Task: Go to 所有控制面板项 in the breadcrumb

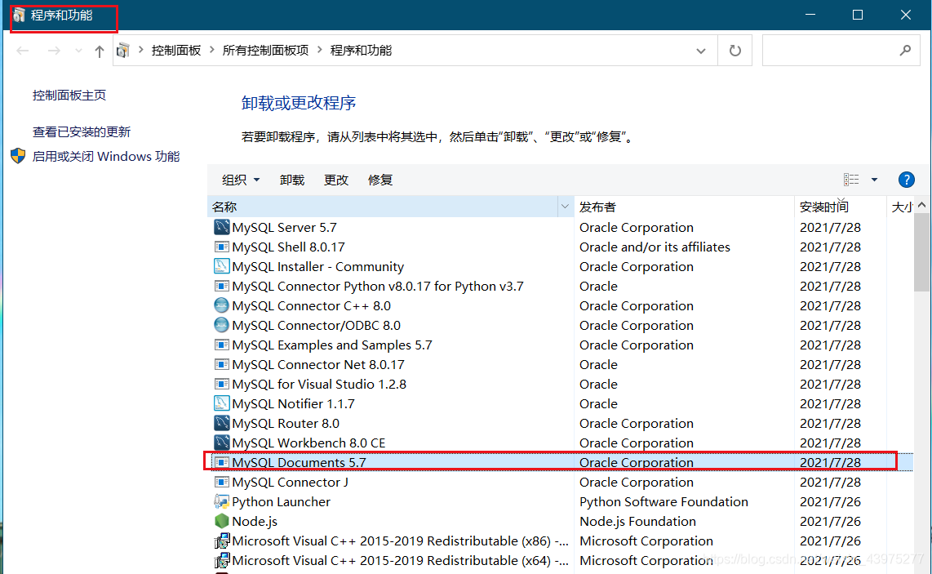Action: click(265, 51)
